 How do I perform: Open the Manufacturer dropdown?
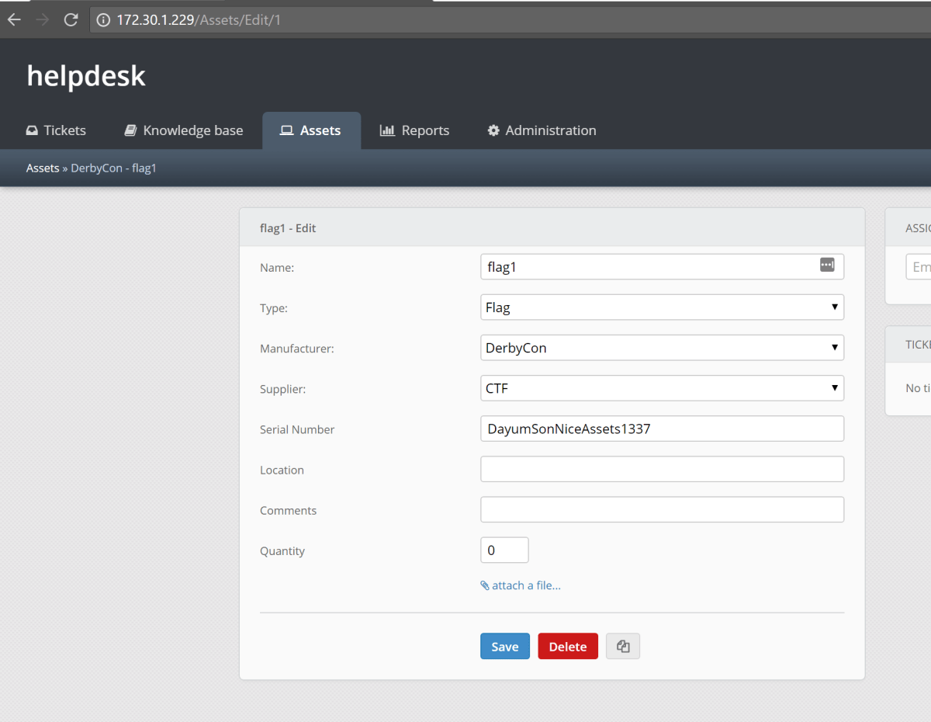pyautogui.click(x=662, y=348)
